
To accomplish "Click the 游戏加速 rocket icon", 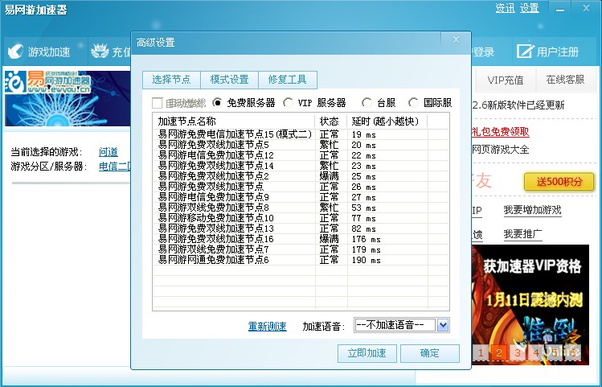I will pyautogui.click(x=15, y=52).
